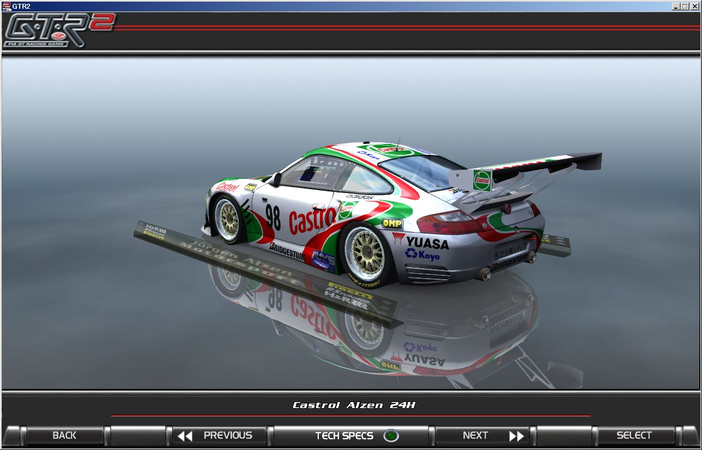This screenshot has width=702, height=450.
Task: Click the green indicator light beside TECH SPECS
Action: click(391, 436)
